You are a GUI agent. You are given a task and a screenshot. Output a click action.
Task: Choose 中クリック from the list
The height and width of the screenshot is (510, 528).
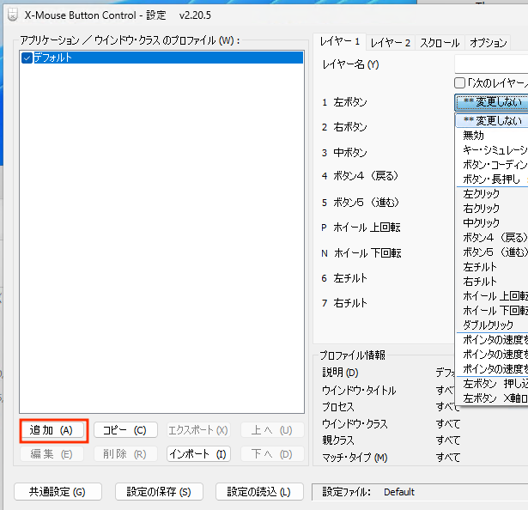pyautogui.click(x=492, y=223)
